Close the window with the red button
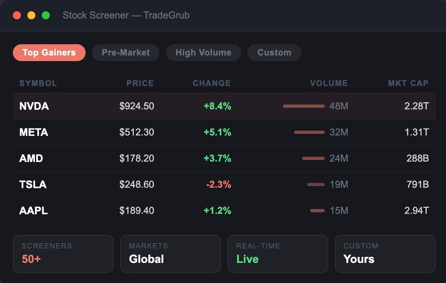The width and height of the screenshot is (446, 283). 17,15
